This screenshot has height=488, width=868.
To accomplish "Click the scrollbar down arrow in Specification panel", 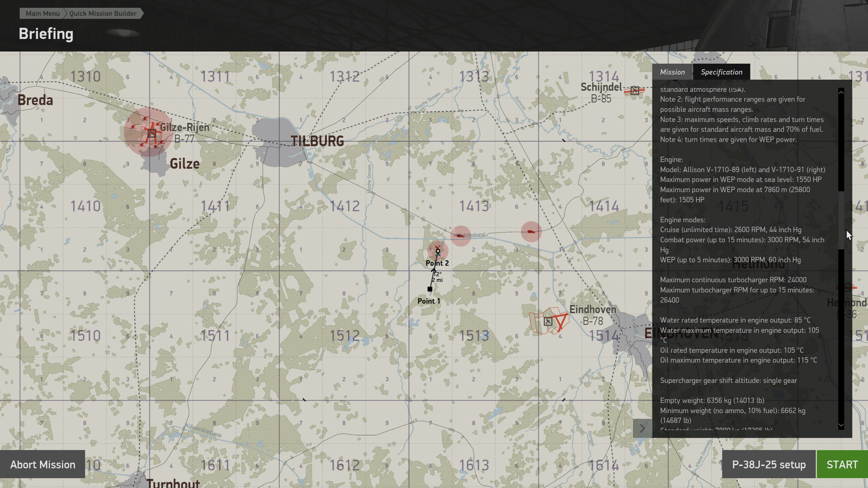I will [841, 425].
